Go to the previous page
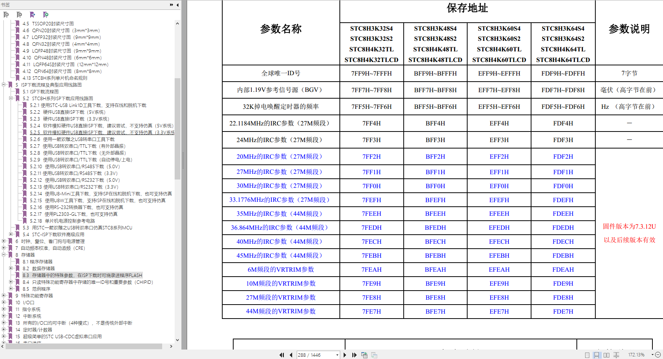 point(291,355)
